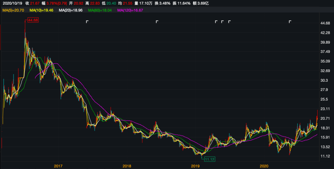
Task: Click the 2020 year label on time axis
Action: coord(264,166)
